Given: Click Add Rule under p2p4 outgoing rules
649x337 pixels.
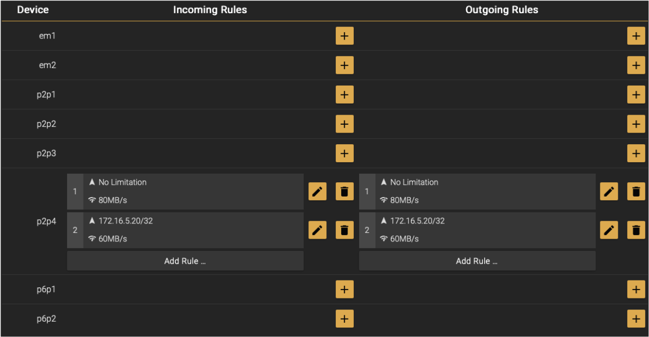Looking at the screenshot, I should [x=477, y=261].
